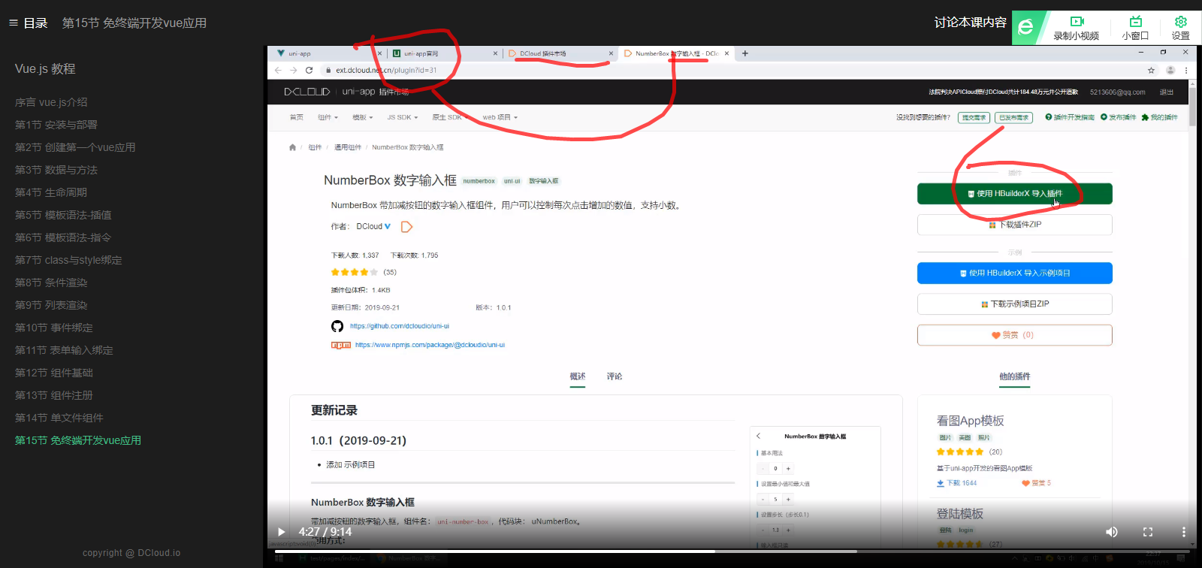Open 第1节 安装与部署 lesson

[x=56, y=125]
